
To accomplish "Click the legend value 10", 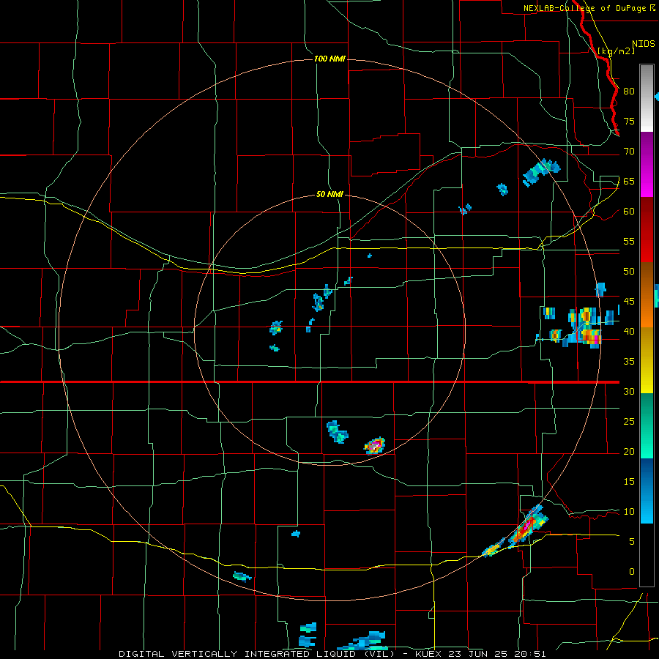I will point(629,512).
